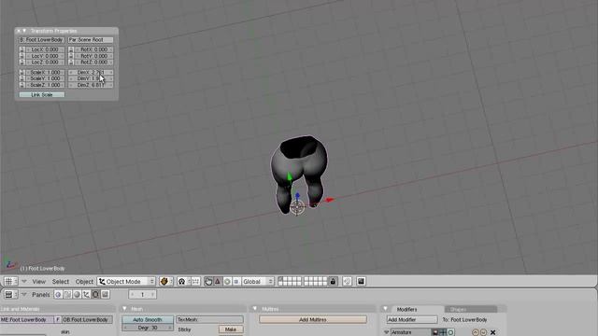Adjust the Degr: 30 value field
598x336 pixels.
pos(148,328)
